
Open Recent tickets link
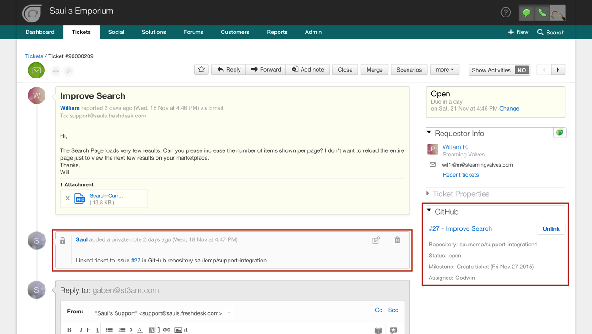[x=460, y=175]
